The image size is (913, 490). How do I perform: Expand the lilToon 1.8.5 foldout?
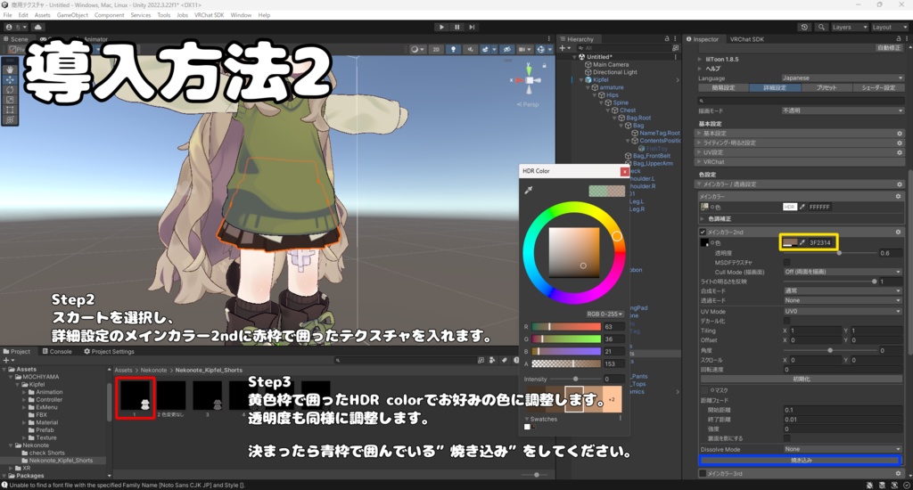pos(700,60)
